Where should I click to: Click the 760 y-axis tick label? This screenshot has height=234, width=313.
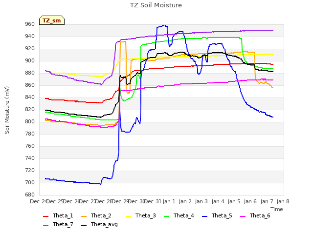point(30,146)
